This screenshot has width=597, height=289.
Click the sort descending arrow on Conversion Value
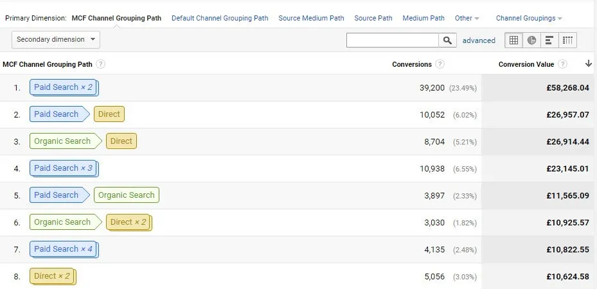[588, 64]
